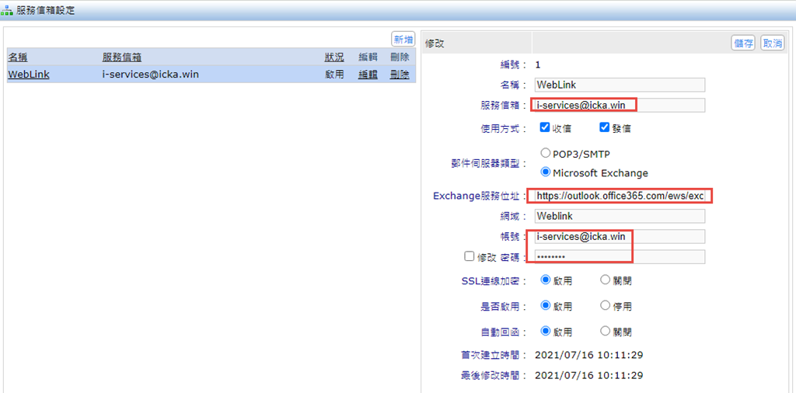This screenshot has width=796, height=393.
Task: Click the 儲存 button to save changes
Action: click(744, 43)
